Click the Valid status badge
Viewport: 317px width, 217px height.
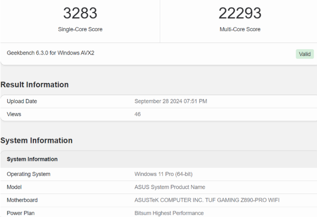pos(304,54)
